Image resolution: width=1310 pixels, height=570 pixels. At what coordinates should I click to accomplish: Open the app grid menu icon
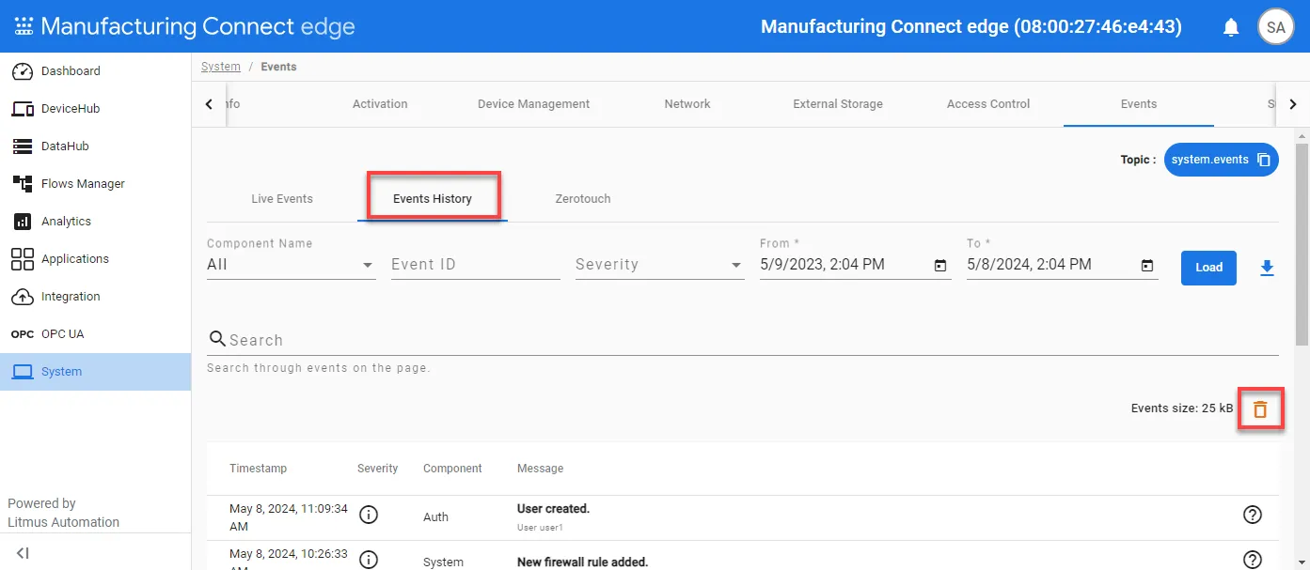[24, 26]
